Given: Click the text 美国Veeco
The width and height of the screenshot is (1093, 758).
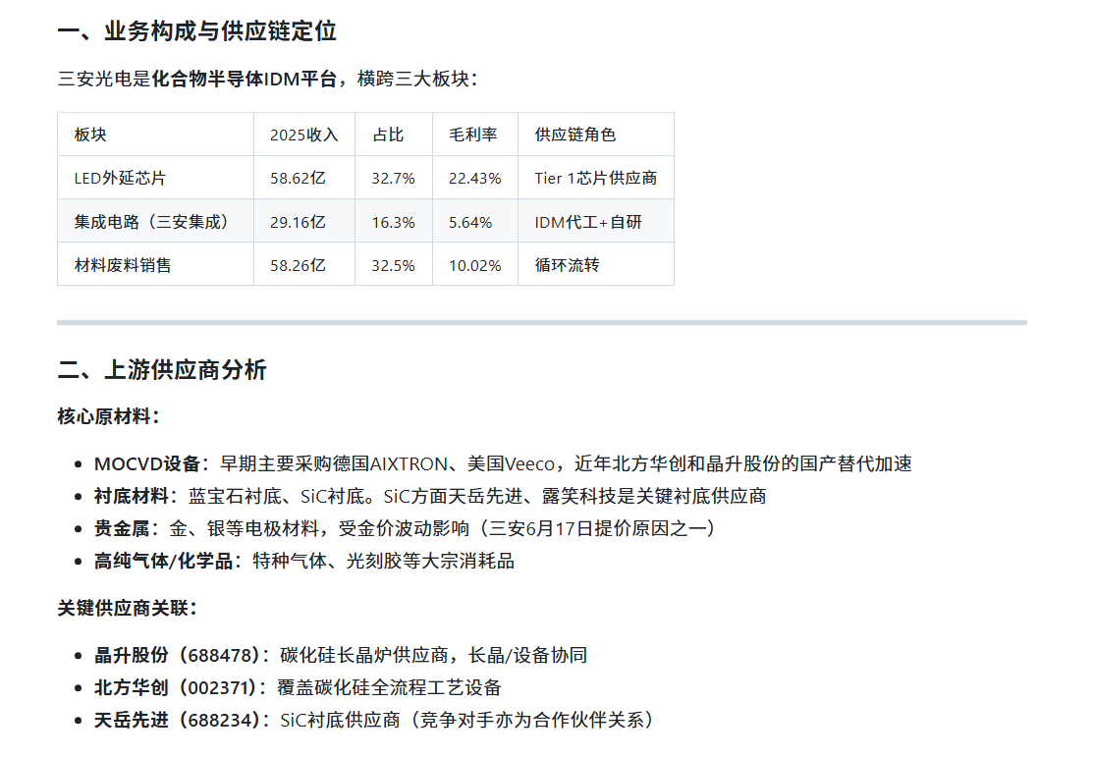Looking at the screenshot, I should (x=511, y=463).
